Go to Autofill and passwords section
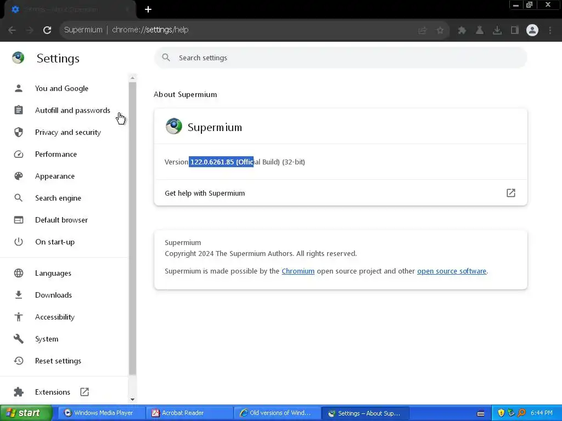The width and height of the screenshot is (562, 421). [72, 110]
